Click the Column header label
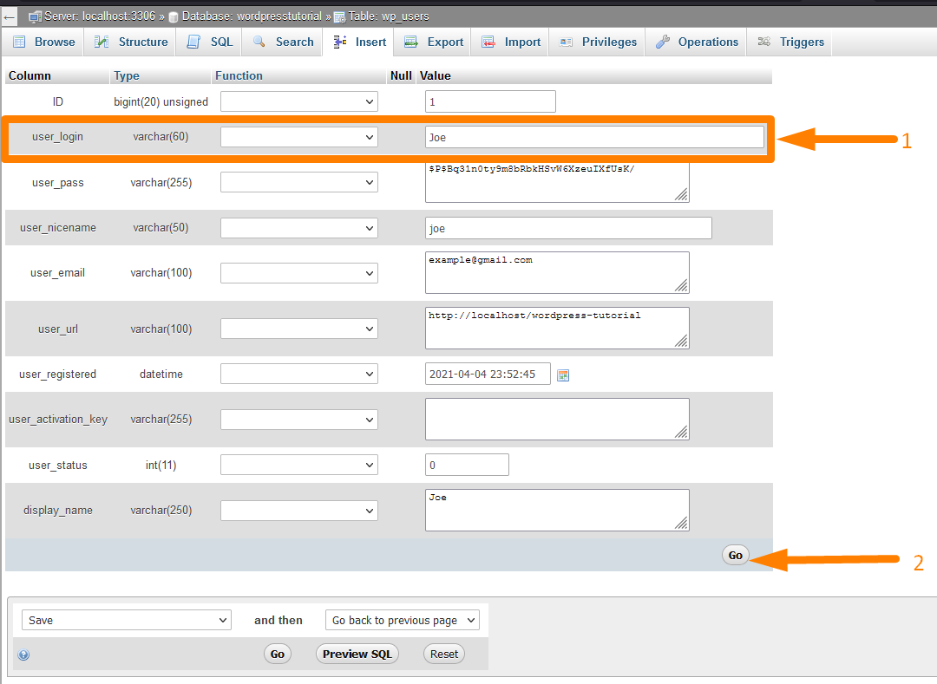Screen dimensions: 937x684 (29, 75)
